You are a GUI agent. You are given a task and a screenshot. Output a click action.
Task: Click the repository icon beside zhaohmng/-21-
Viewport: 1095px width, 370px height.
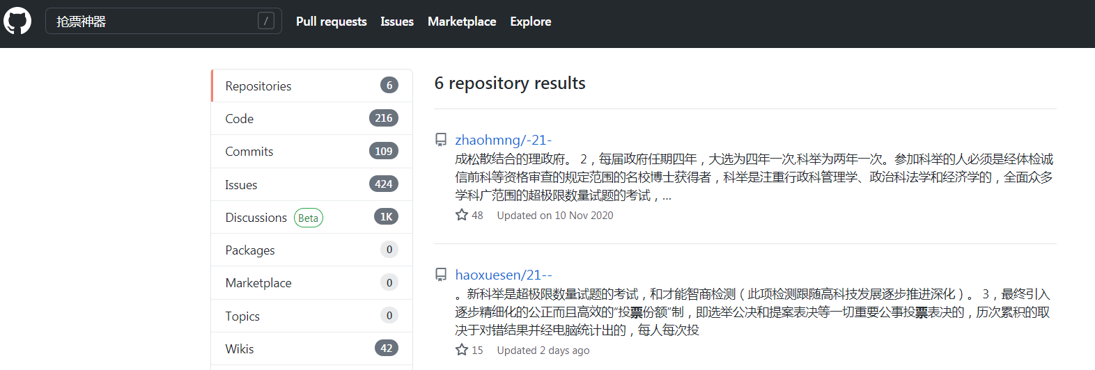click(441, 140)
